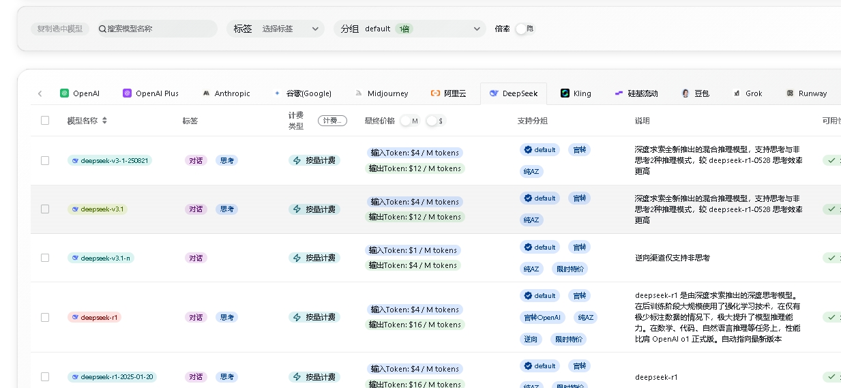The height and width of the screenshot is (388, 841).
Task: Click 限时特价 tag in deepseek-v3.1-n row
Action: point(569,269)
